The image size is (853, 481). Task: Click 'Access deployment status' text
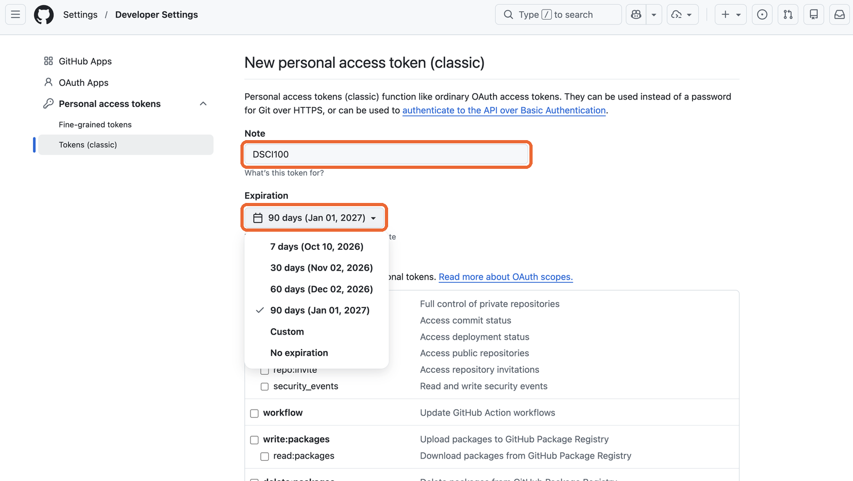click(474, 337)
